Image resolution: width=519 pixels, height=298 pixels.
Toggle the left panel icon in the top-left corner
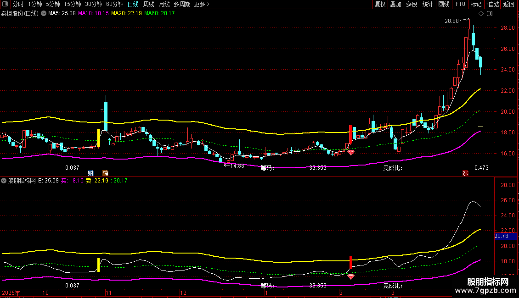(5, 4)
